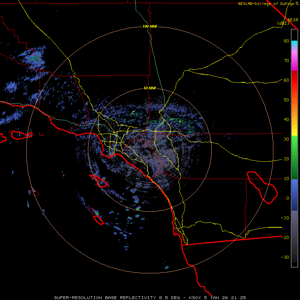Image resolution: width=300 pixels, height=300 pixels.
Task: Click the [dBZ] units label
Action: (283, 23)
